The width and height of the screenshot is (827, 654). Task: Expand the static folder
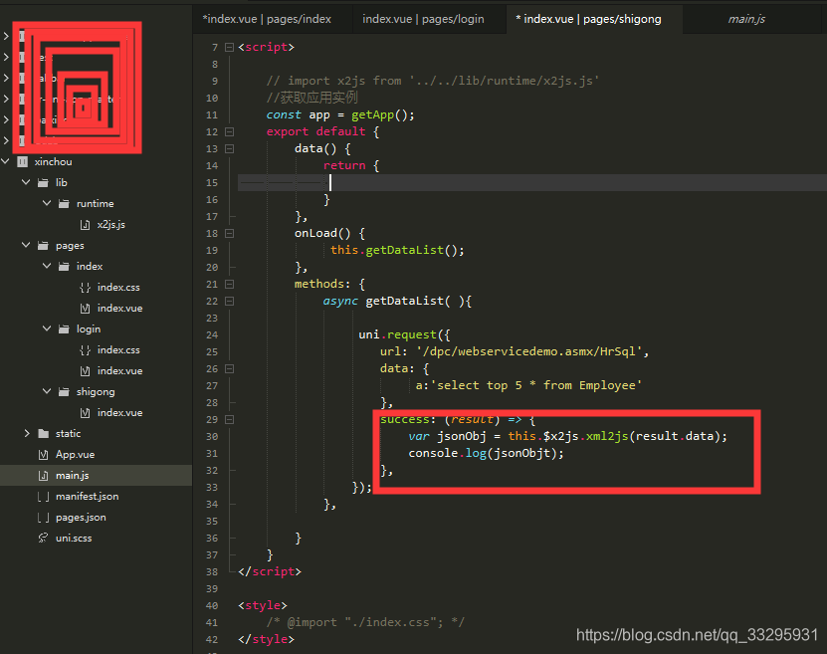tap(28, 433)
